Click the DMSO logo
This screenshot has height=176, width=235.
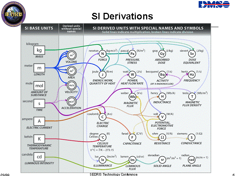pos(214,4)
